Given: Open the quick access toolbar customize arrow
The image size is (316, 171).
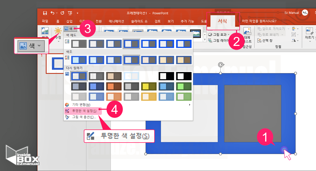Looking at the screenshot, I should click(77, 13).
